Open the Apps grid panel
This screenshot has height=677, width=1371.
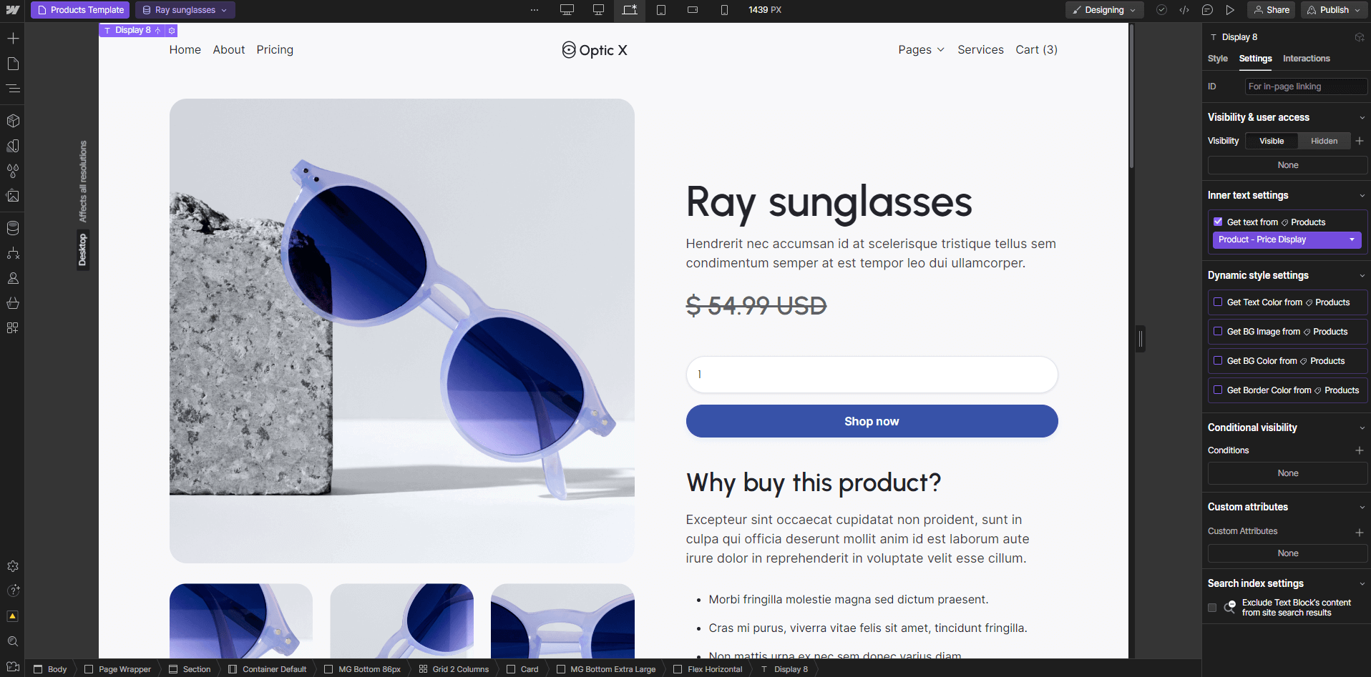click(13, 328)
